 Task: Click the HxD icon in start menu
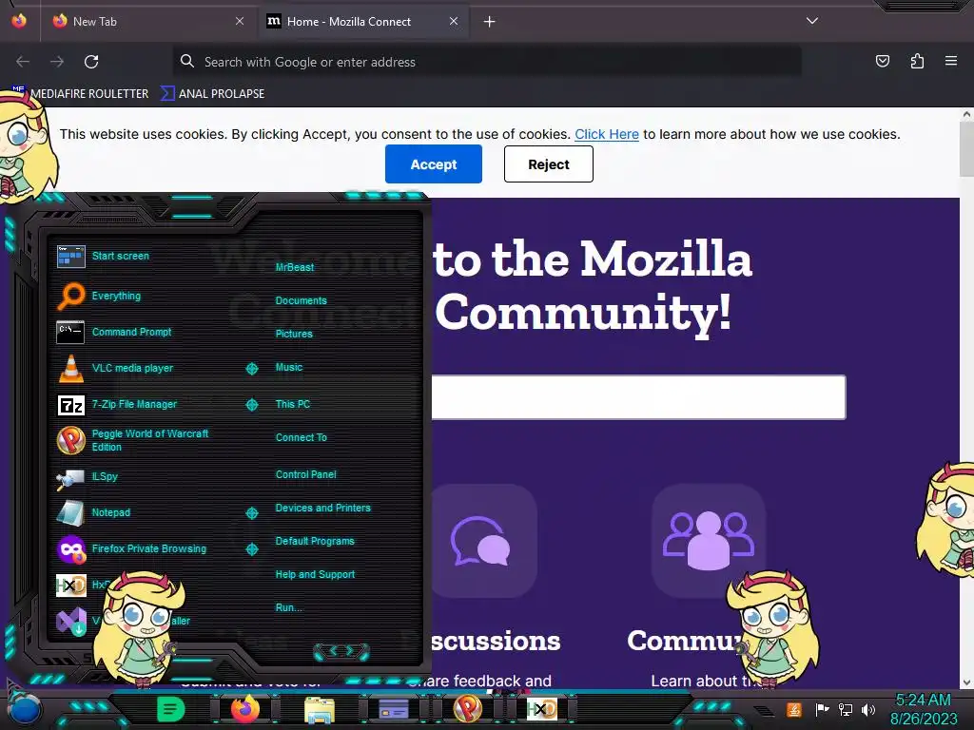tap(70, 585)
